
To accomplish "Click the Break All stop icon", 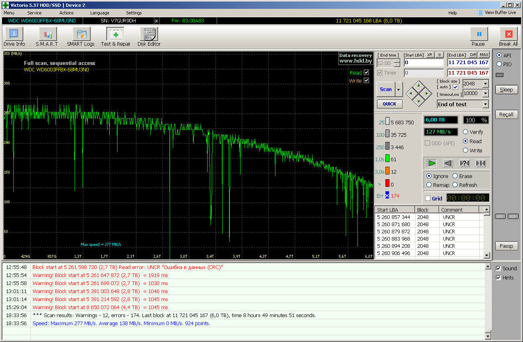I will click(x=508, y=34).
